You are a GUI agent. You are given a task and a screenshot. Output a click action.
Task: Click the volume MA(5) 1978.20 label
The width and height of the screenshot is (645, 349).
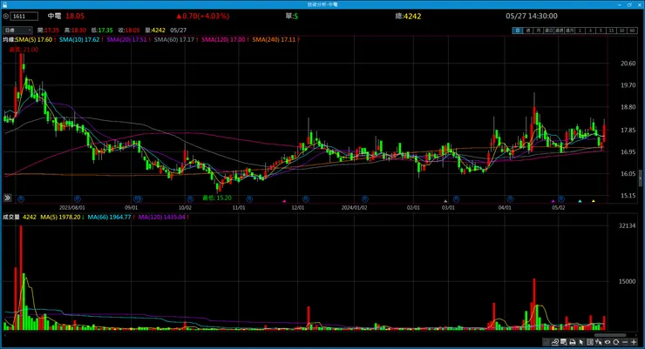60,217
